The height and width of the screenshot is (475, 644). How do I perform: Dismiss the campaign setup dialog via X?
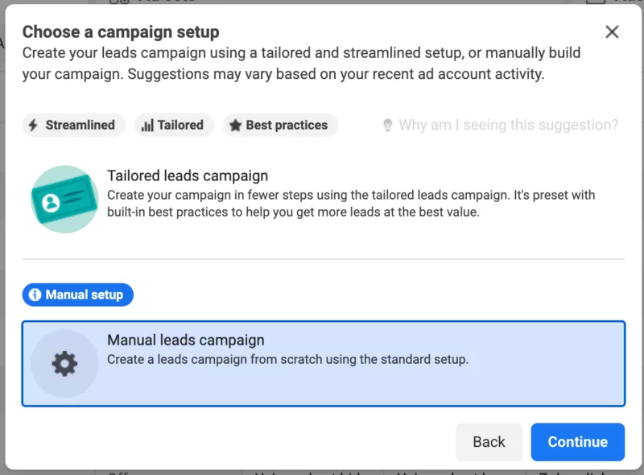(x=612, y=32)
